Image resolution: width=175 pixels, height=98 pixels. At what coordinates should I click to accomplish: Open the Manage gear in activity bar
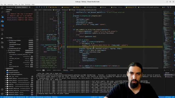pyautogui.click(x=2, y=94)
